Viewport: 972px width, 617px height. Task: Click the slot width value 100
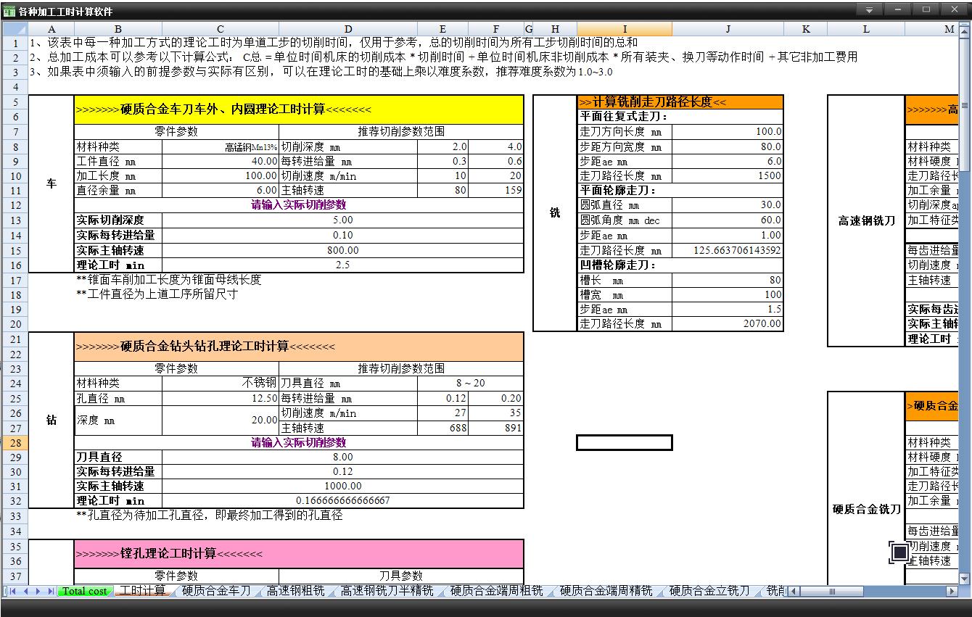coord(728,294)
